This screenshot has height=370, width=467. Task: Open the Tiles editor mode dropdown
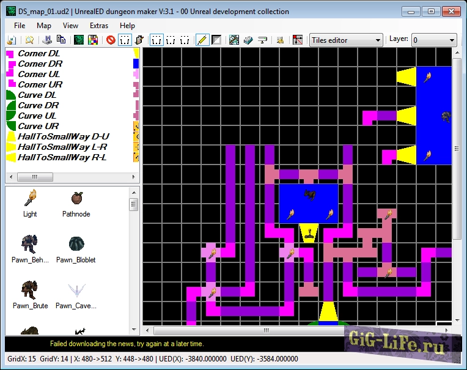click(x=346, y=40)
